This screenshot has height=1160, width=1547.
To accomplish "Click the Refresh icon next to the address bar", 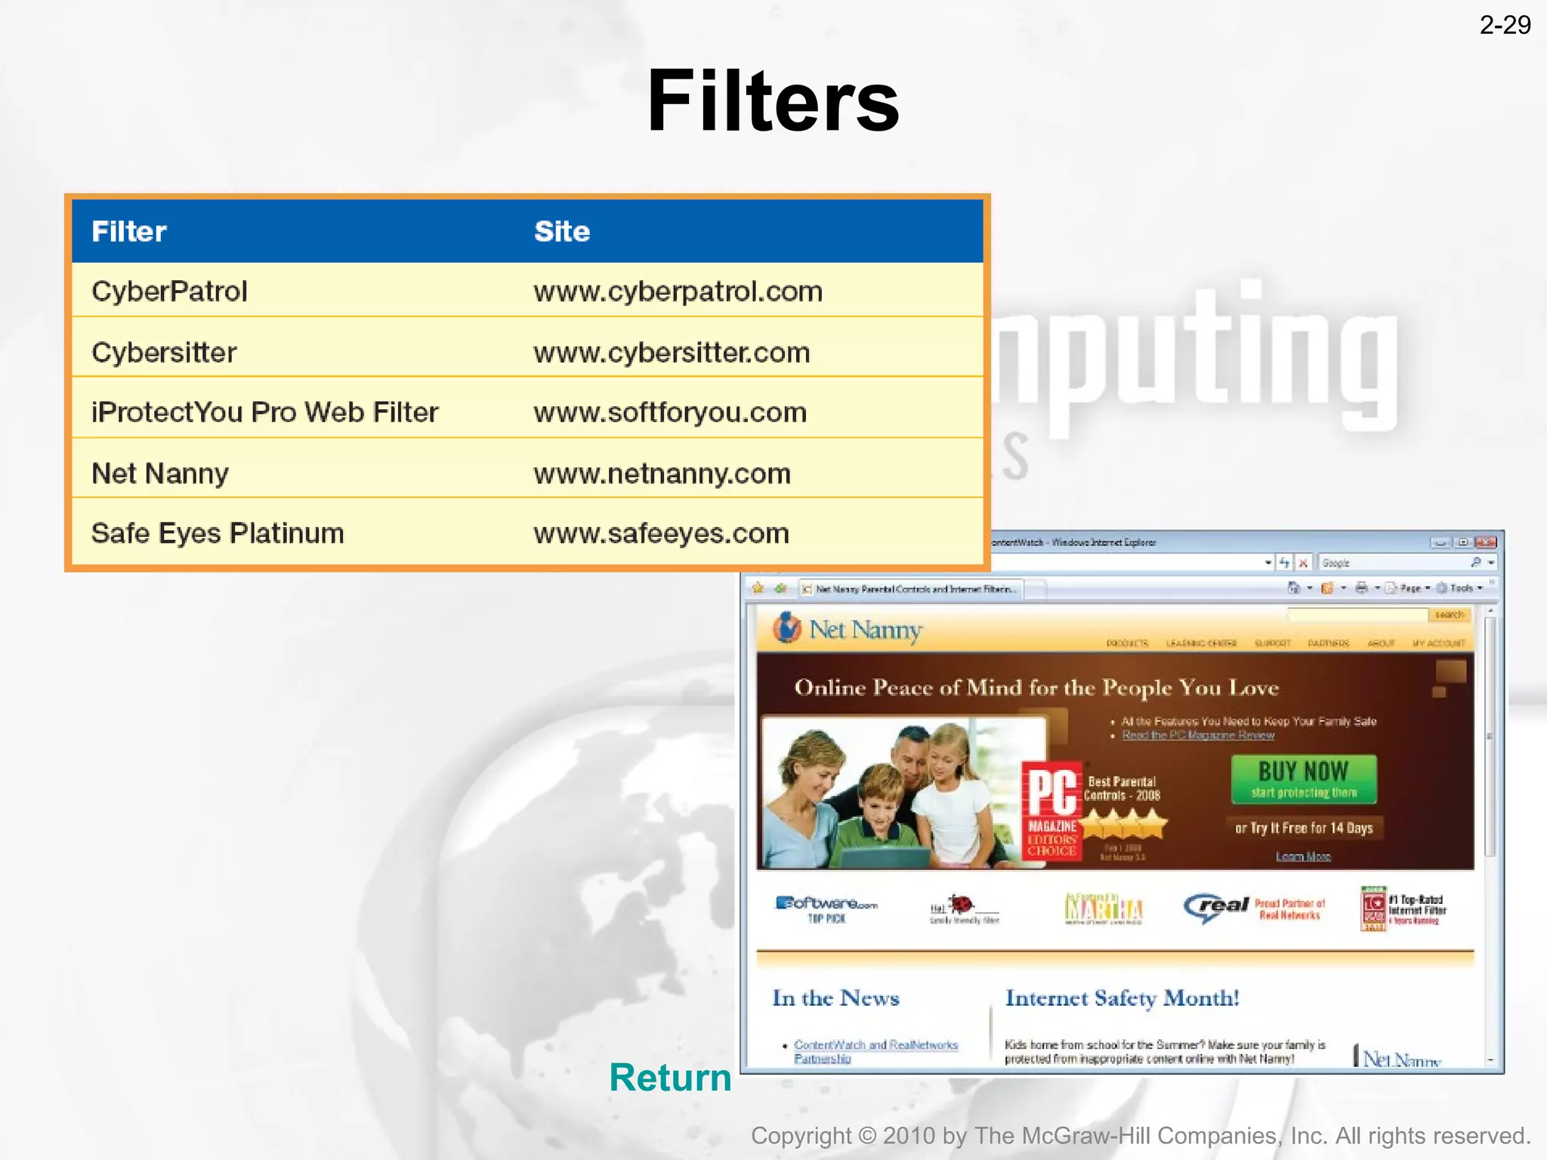I will click(x=1285, y=563).
